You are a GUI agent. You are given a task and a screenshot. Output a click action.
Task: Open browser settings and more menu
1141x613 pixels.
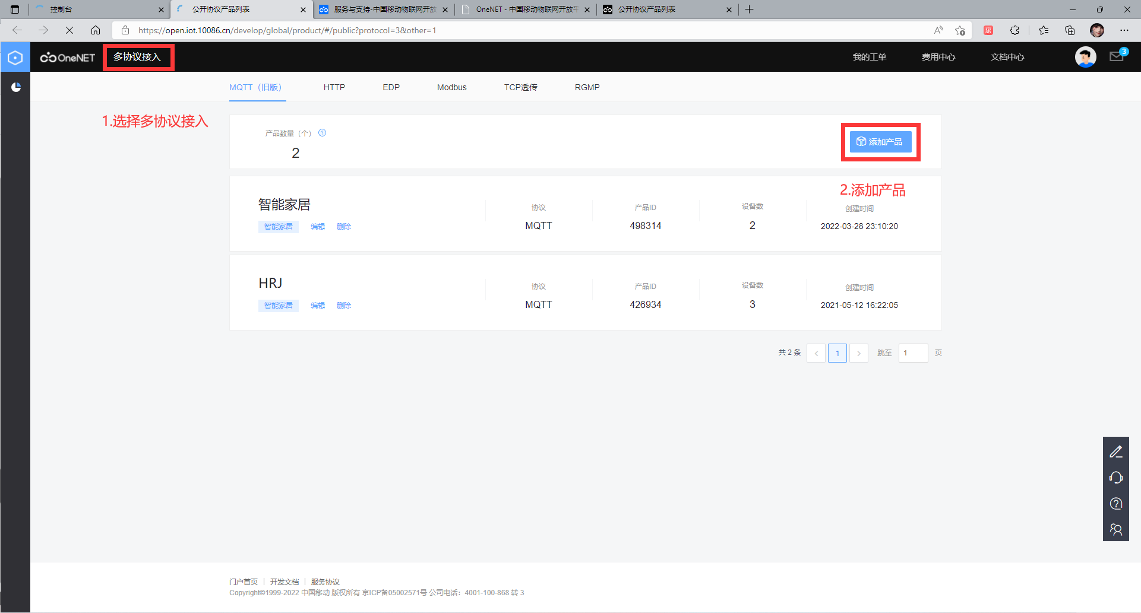[x=1124, y=30]
